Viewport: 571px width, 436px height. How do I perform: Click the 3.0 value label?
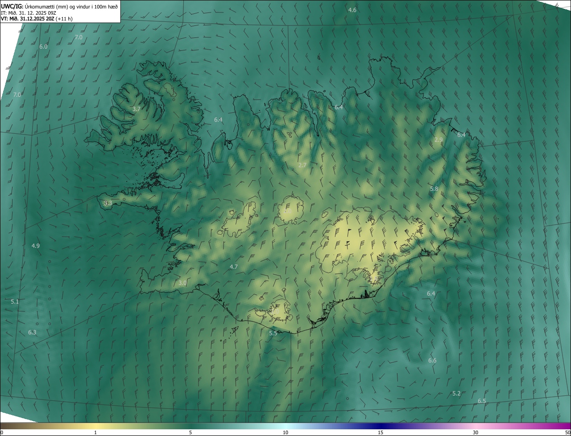pyautogui.click(x=182, y=283)
